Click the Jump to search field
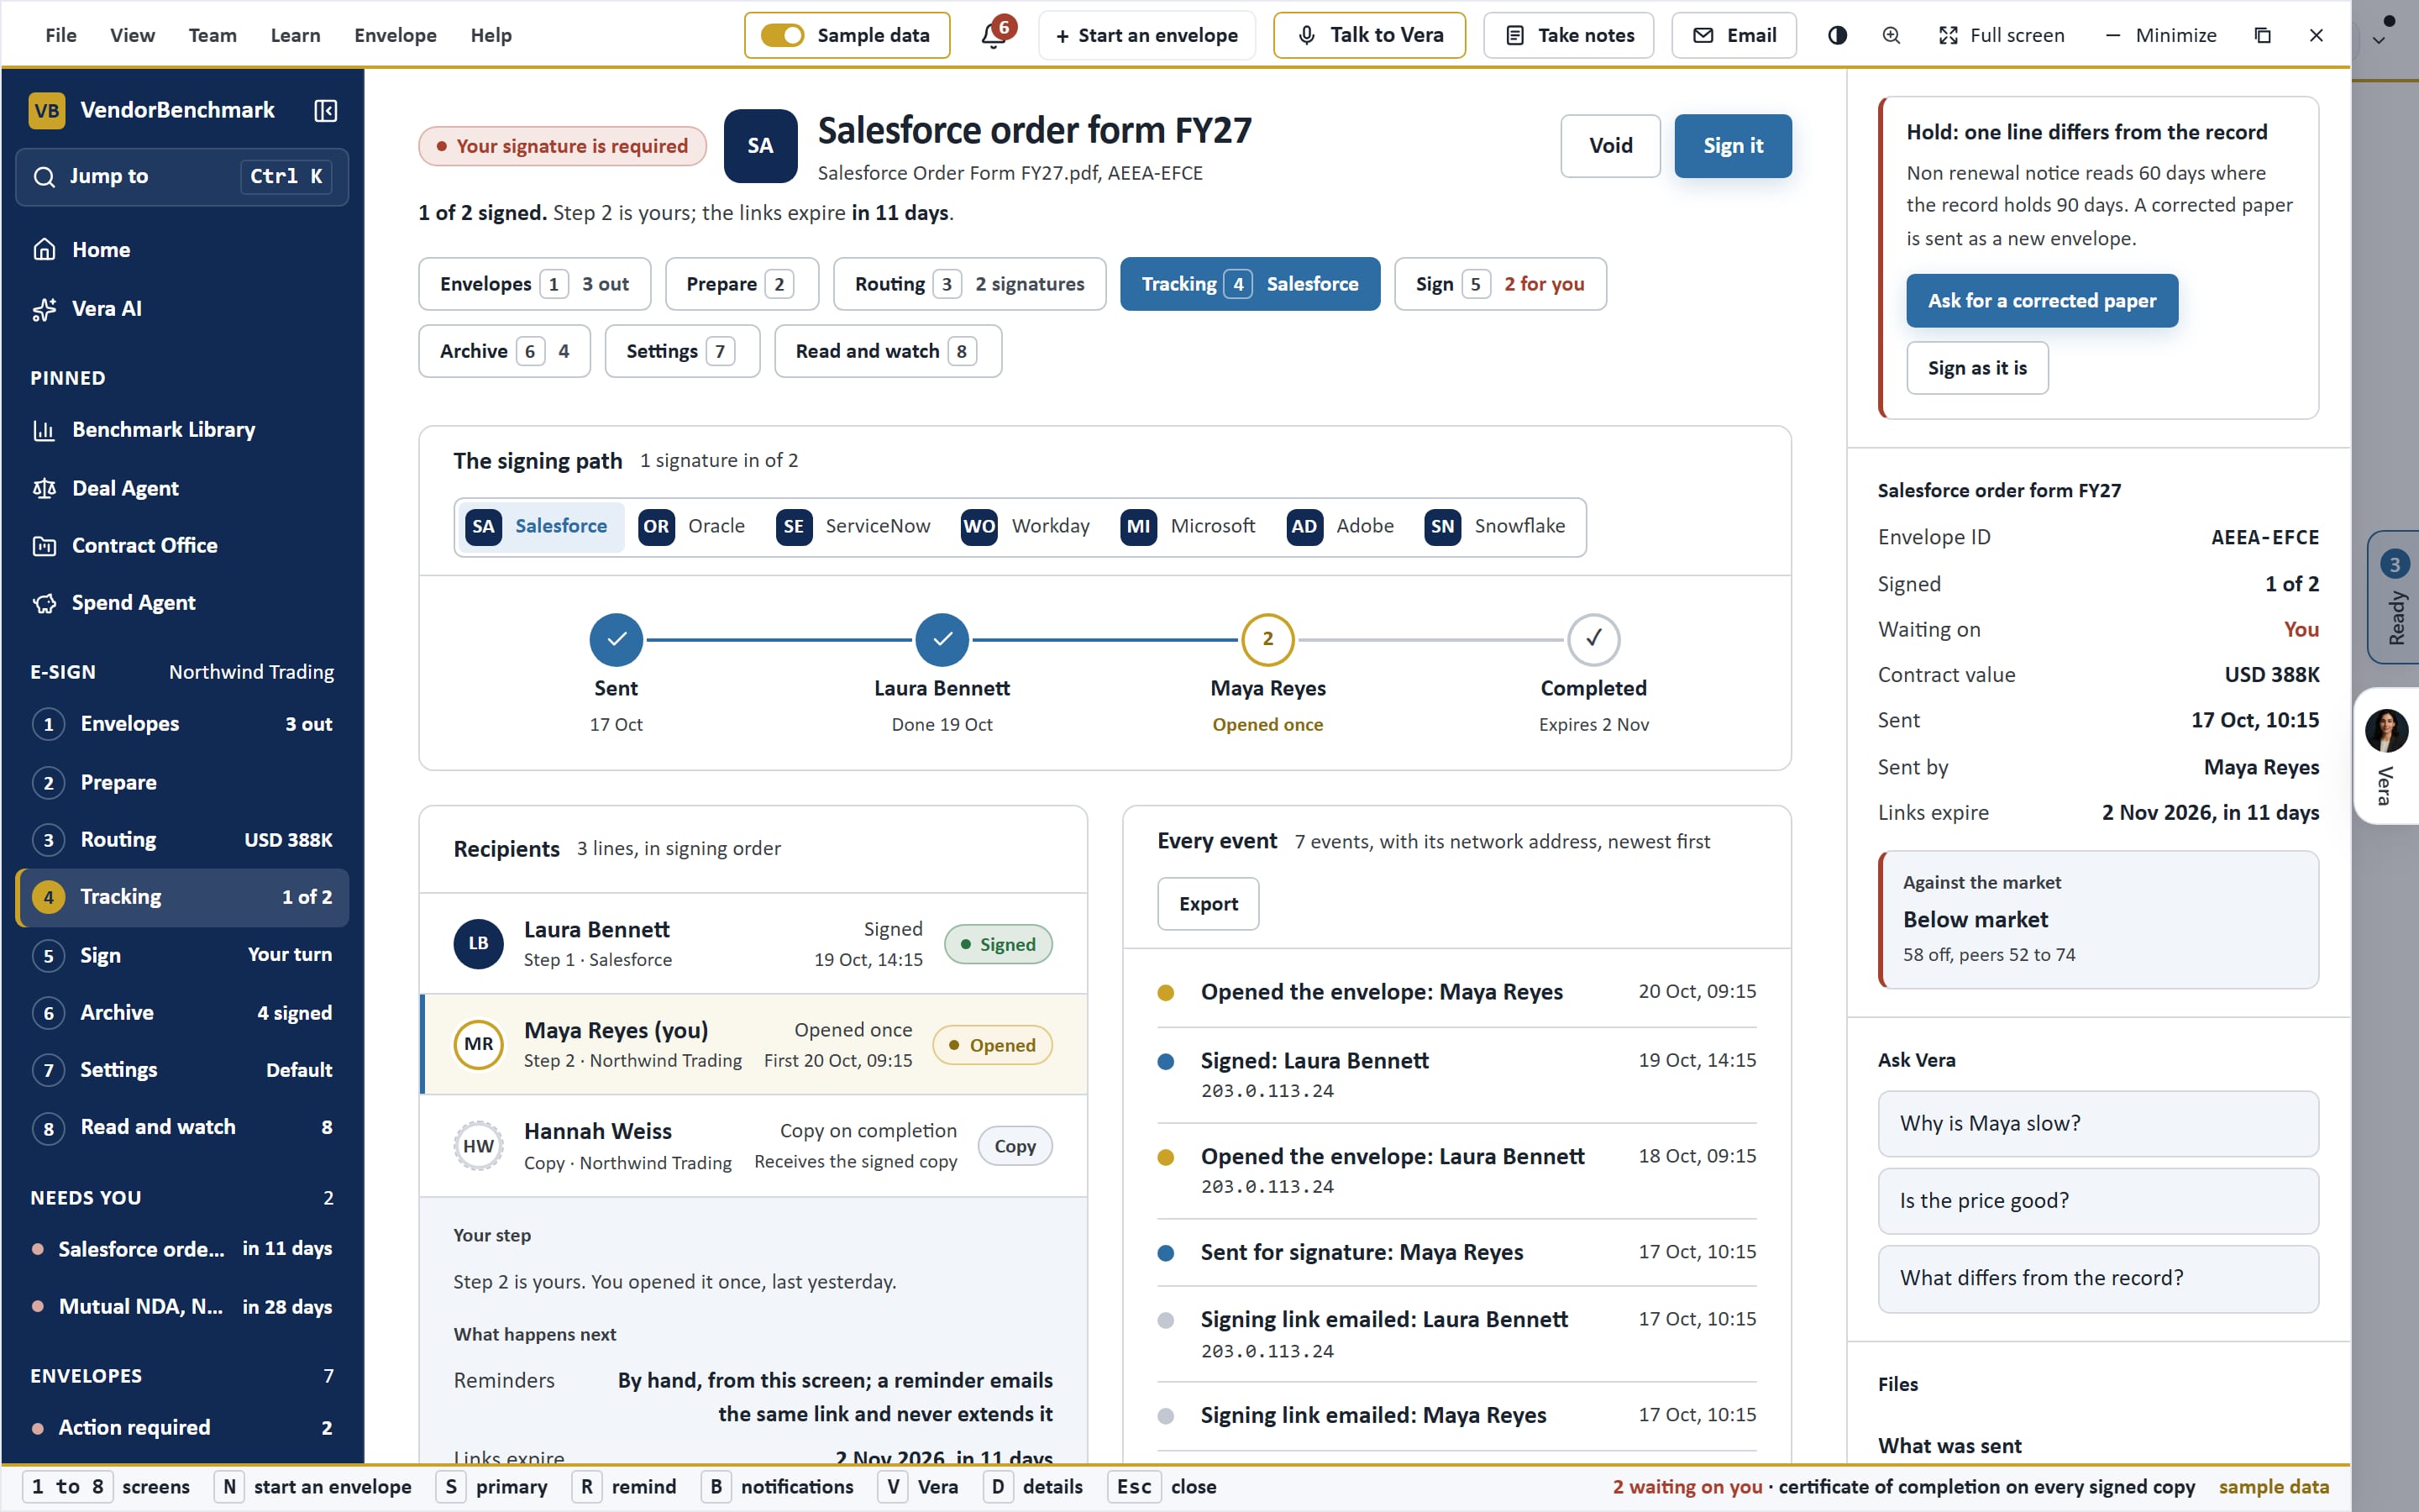This screenshot has width=2419, height=1512. click(182, 177)
